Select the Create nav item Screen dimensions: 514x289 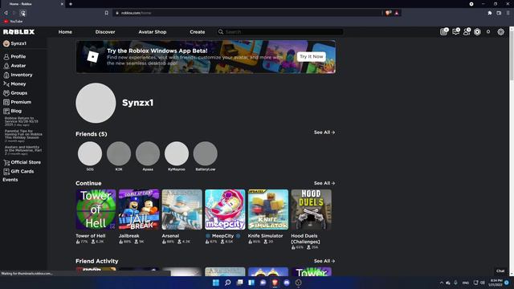(x=198, y=32)
